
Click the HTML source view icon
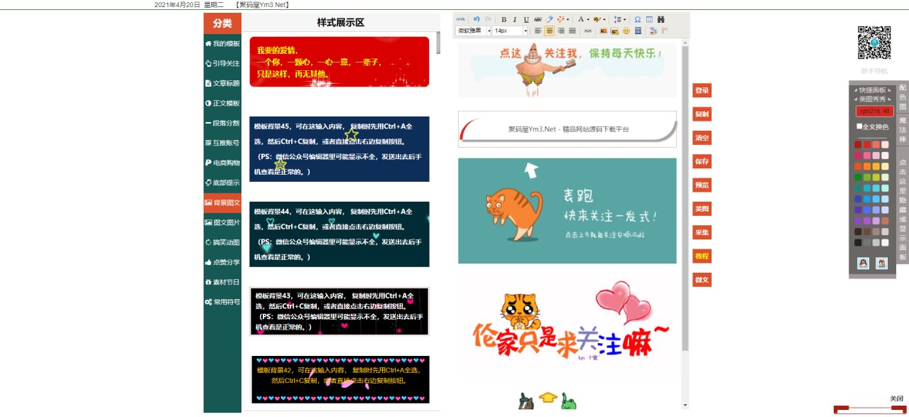pos(461,20)
